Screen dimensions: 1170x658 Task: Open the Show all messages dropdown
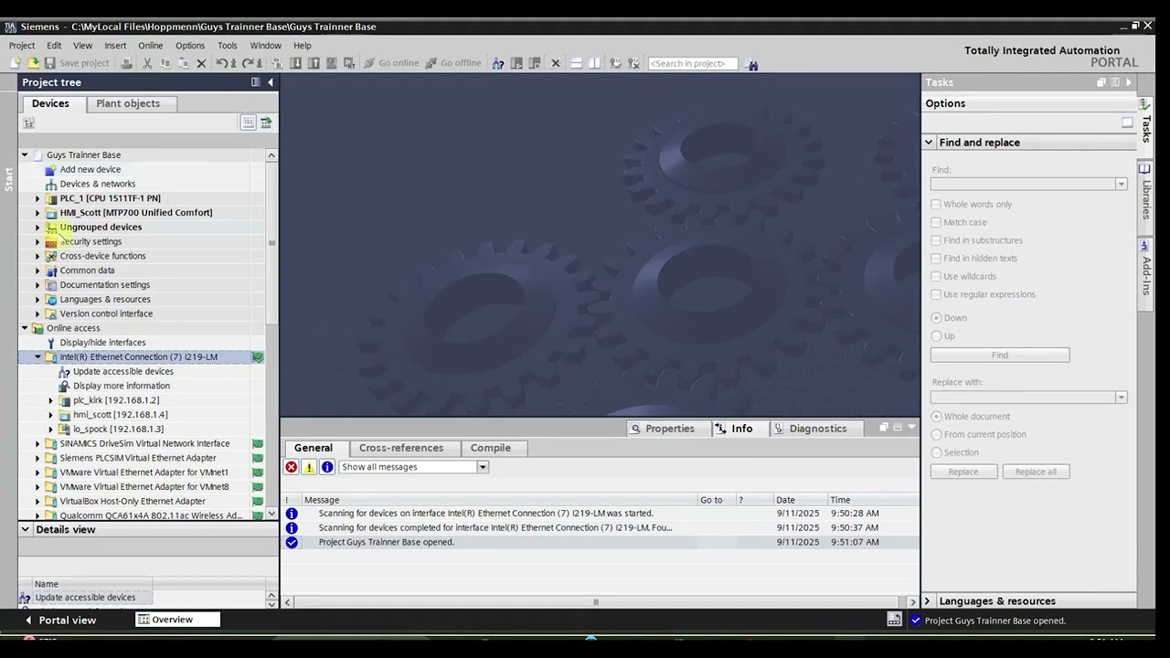pos(483,467)
